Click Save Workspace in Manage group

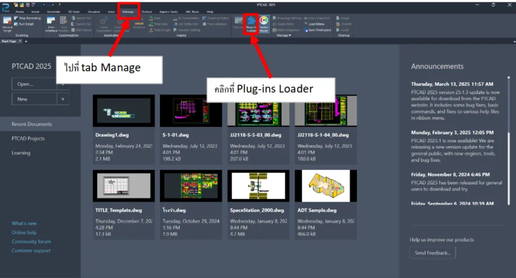click(317, 30)
